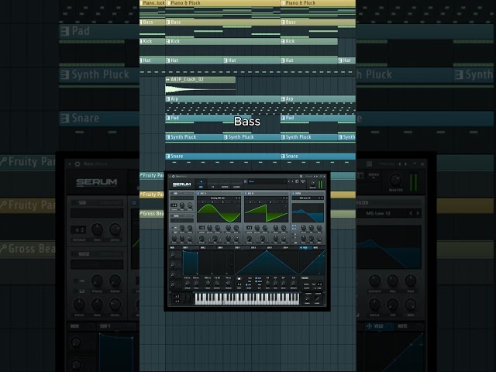The width and height of the screenshot is (496, 372).
Task: Select the ENV 3 modulation tab
Action: click(220, 248)
